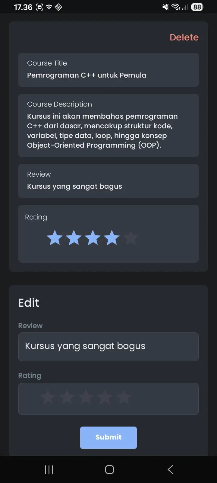Tap the fifth star in Edit rating
The height and width of the screenshot is (483, 217).
(x=124, y=397)
